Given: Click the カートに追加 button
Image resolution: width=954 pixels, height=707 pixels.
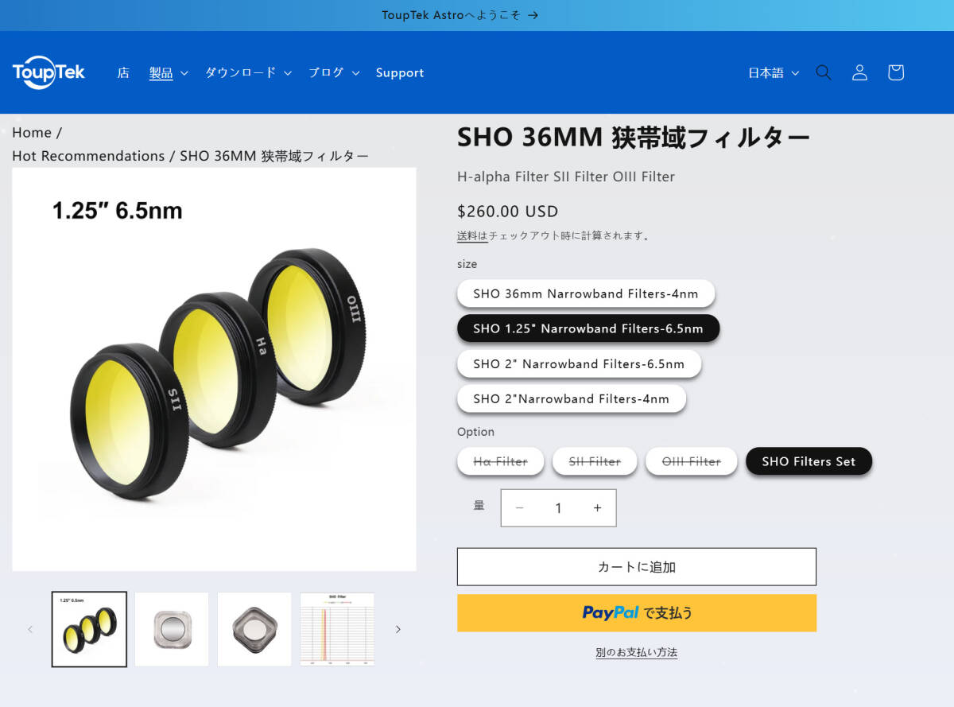Looking at the screenshot, I should click(637, 567).
